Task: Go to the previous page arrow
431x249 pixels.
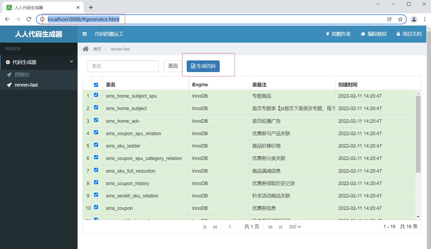Action: (x=215, y=227)
